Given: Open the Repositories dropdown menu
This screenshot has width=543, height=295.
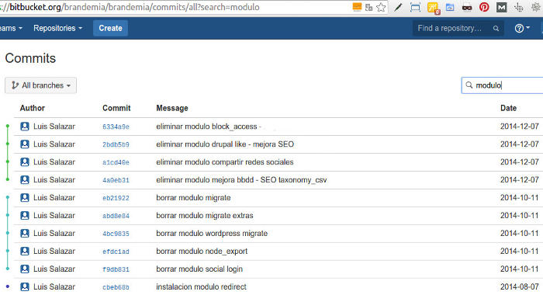Looking at the screenshot, I should point(58,28).
